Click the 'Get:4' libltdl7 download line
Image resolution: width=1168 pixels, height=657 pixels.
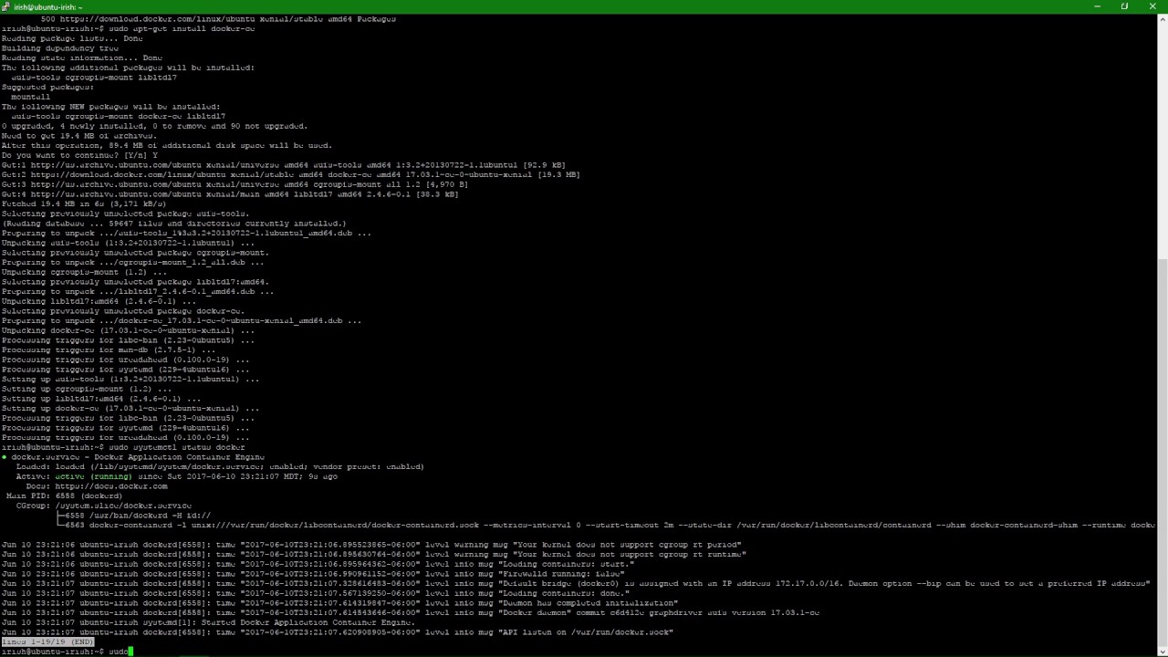pos(230,194)
